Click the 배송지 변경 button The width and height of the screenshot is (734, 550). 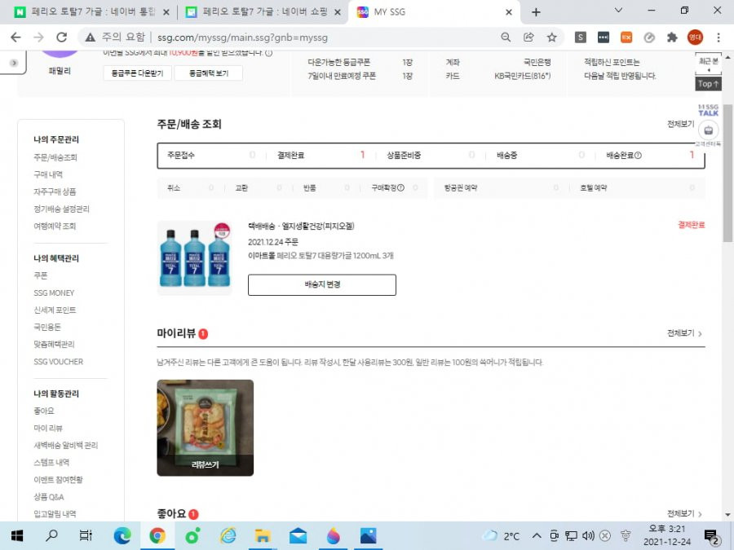(322, 285)
